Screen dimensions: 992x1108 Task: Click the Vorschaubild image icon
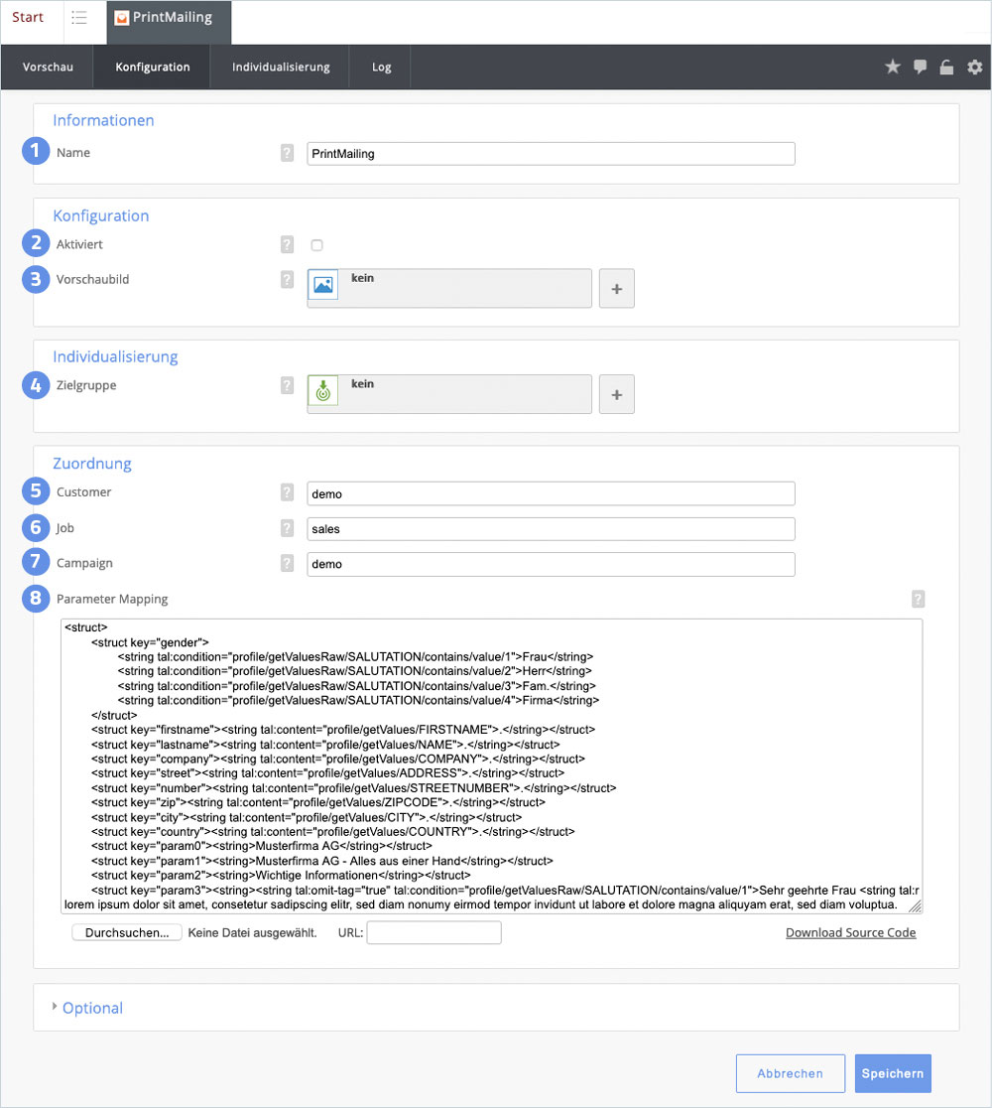pos(323,285)
